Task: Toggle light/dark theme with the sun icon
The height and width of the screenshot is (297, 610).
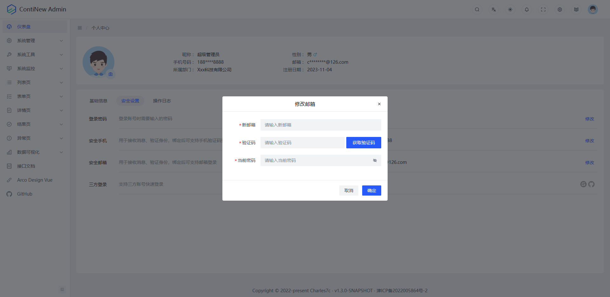Action: tap(510, 10)
